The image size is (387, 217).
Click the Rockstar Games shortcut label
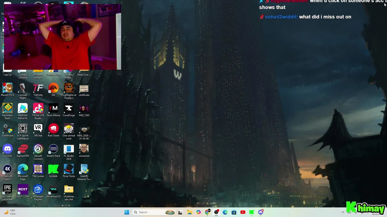coord(38,76)
